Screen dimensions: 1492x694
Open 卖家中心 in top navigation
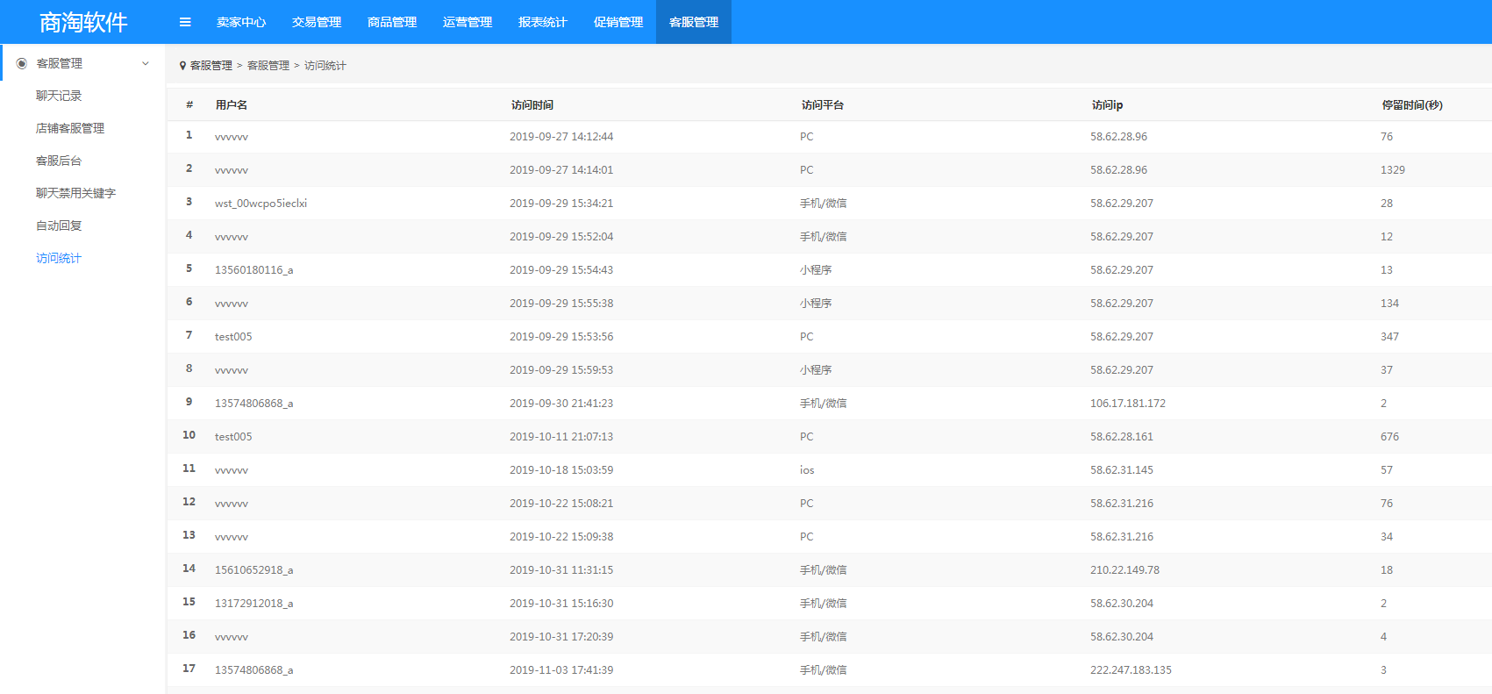241,22
